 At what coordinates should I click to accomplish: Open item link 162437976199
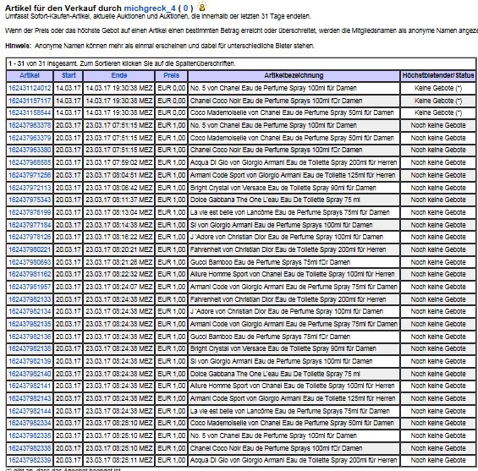pyautogui.click(x=30, y=212)
